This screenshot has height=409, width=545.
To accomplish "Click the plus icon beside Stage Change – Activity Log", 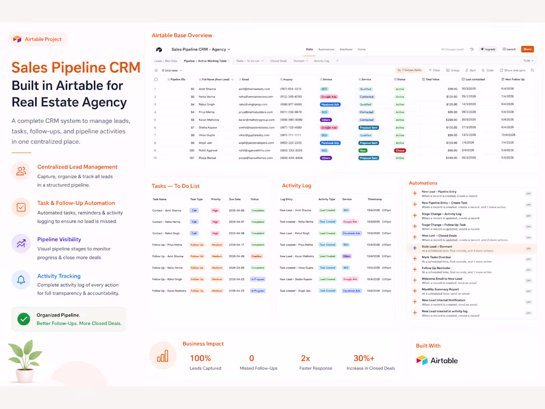I will point(415,216).
